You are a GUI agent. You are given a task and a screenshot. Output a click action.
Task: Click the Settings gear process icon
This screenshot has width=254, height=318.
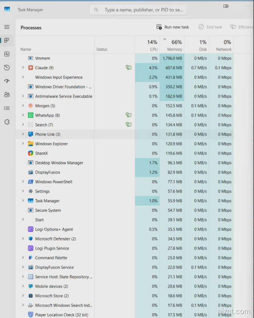[x=31, y=191]
